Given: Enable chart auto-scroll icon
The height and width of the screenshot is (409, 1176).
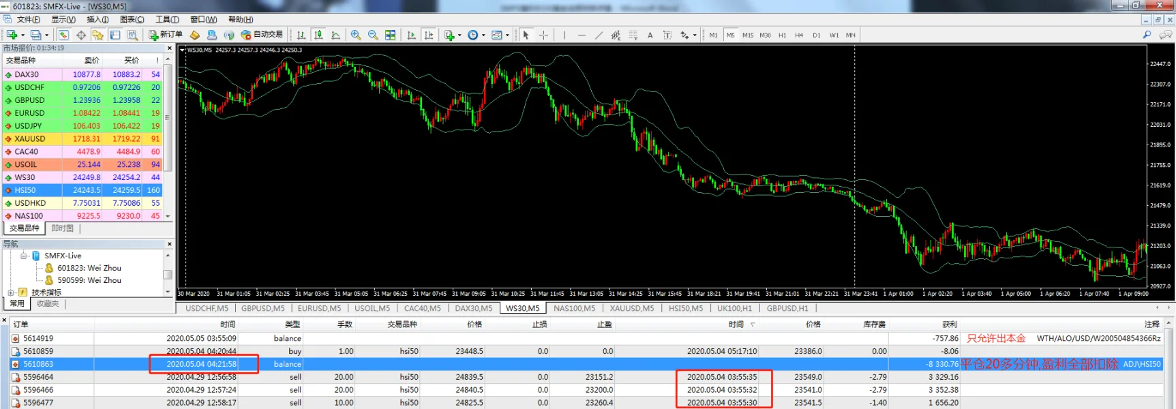Looking at the screenshot, I should [x=412, y=35].
